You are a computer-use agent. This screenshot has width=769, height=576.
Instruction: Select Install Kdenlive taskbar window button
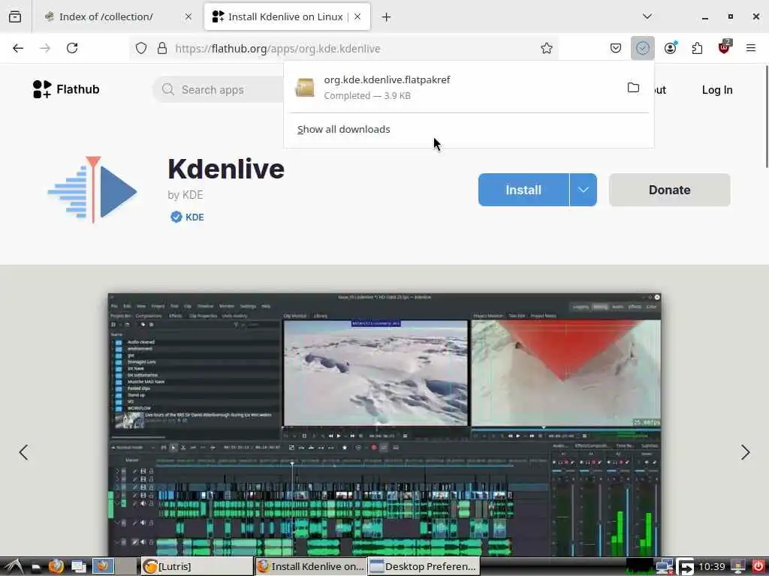(x=311, y=567)
